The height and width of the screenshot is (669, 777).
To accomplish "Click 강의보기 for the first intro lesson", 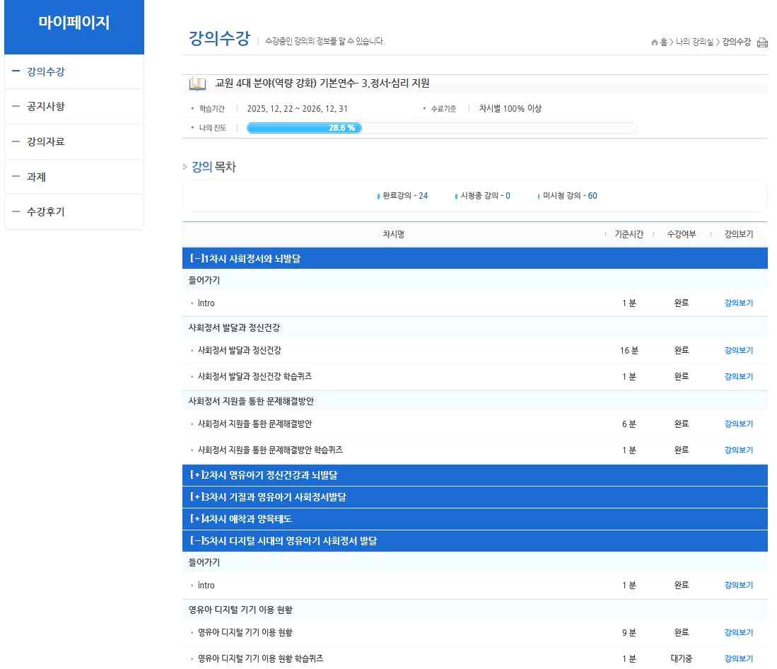I will [738, 303].
